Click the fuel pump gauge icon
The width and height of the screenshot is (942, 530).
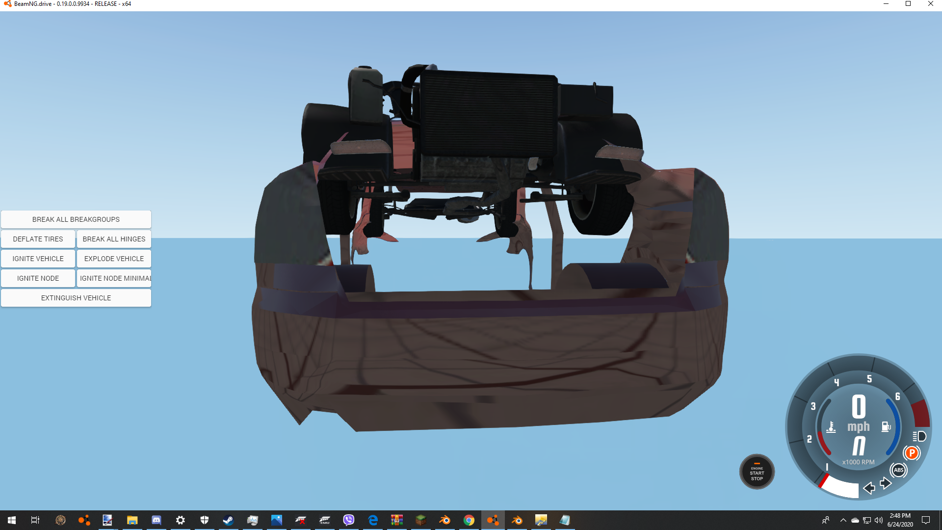click(886, 427)
